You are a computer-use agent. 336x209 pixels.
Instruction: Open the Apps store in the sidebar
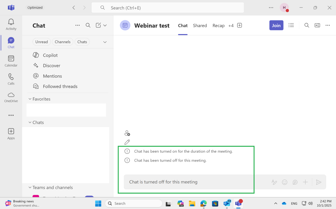point(11,134)
